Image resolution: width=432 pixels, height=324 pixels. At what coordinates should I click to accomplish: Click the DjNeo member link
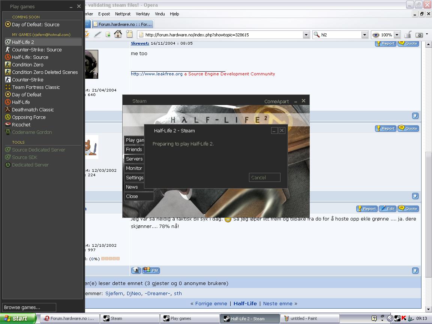click(134, 293)
